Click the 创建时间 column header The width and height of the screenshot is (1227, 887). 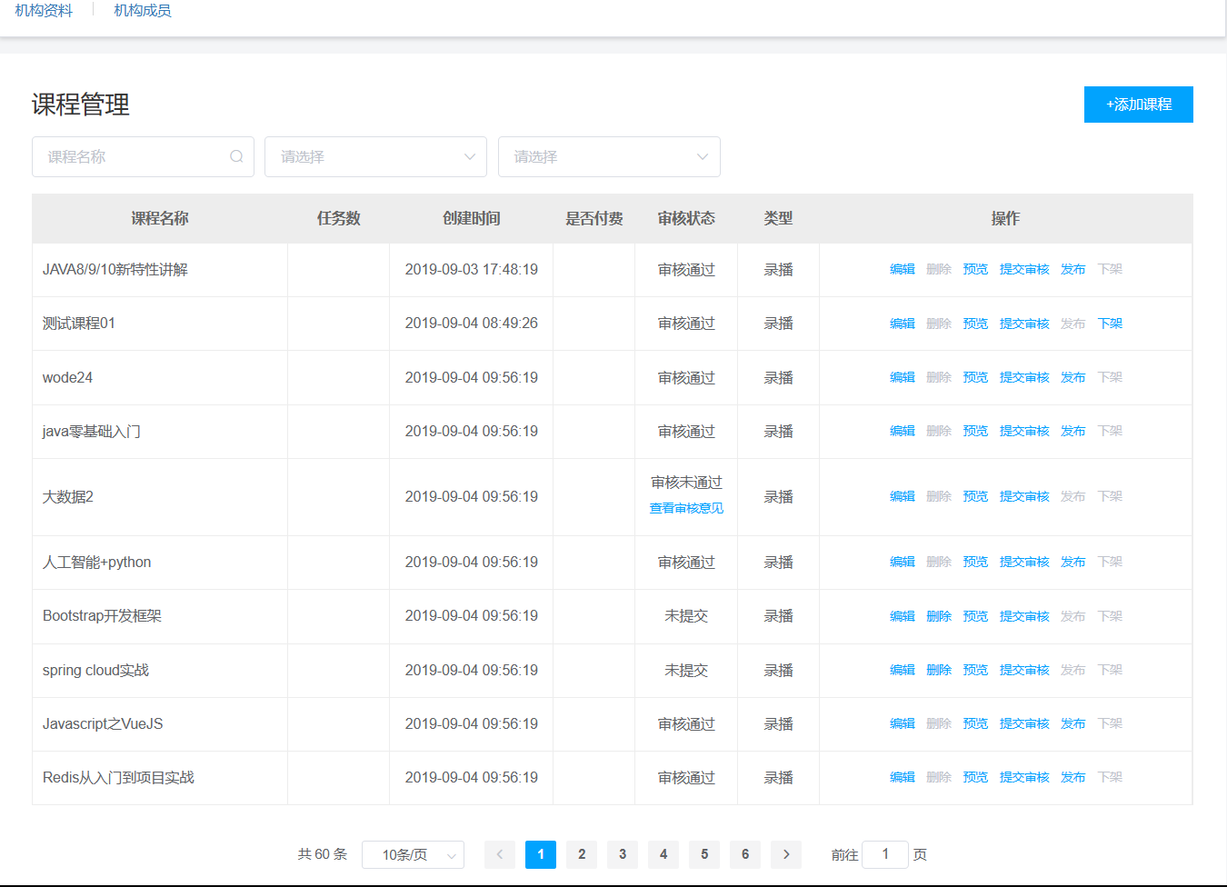(471, 218)
